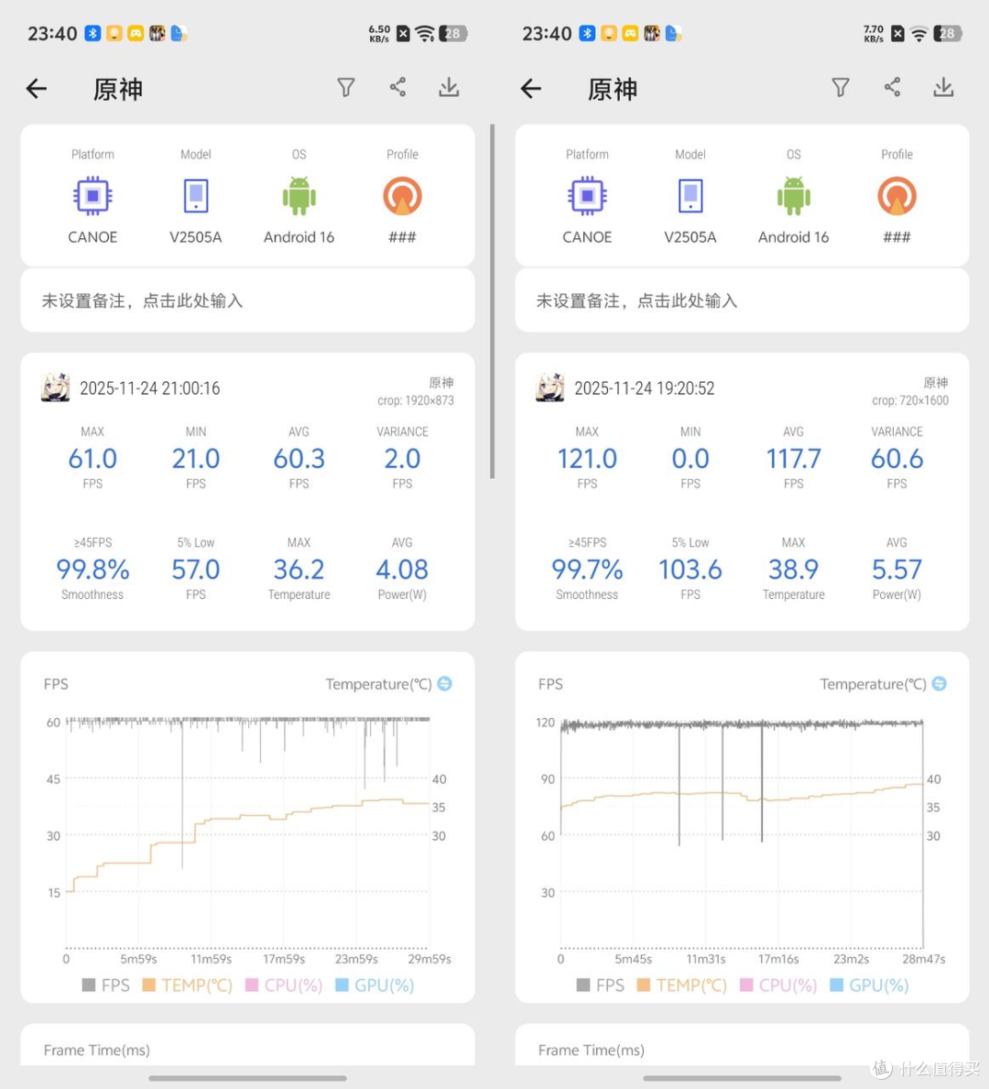Tap 5% Low 57.0 FPS value

(196, 570)
